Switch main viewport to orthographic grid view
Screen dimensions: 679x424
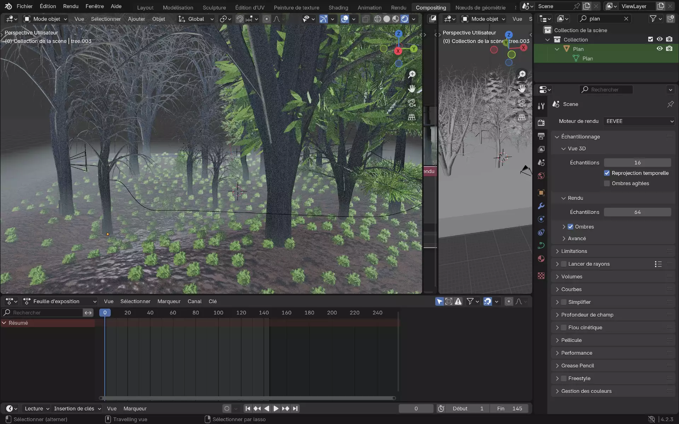click(412, 117)
